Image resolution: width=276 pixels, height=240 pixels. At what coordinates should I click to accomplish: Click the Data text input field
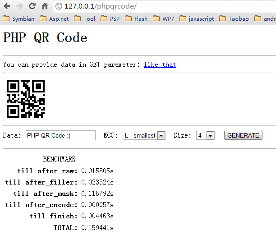[60, 135]
